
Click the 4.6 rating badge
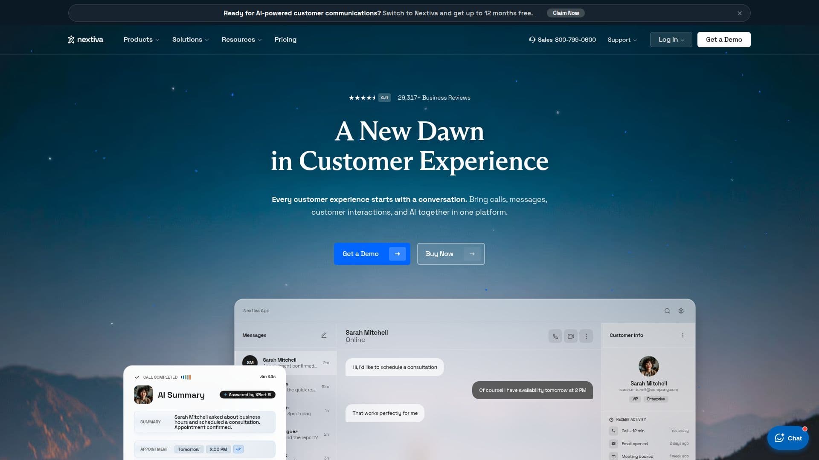384,98
